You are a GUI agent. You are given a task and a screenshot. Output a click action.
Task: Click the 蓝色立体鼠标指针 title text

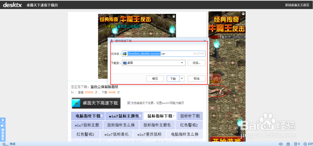pyautogui.click(x=105, y=87)
